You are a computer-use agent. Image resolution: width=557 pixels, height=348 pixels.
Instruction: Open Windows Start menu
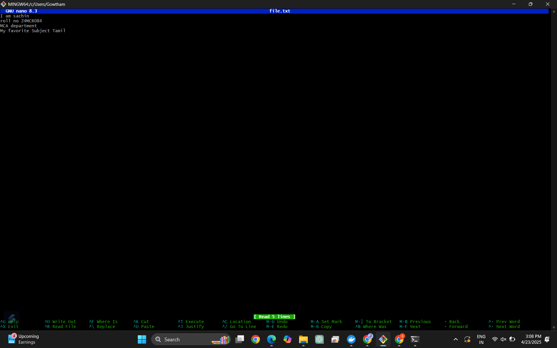tap(142, 339)
